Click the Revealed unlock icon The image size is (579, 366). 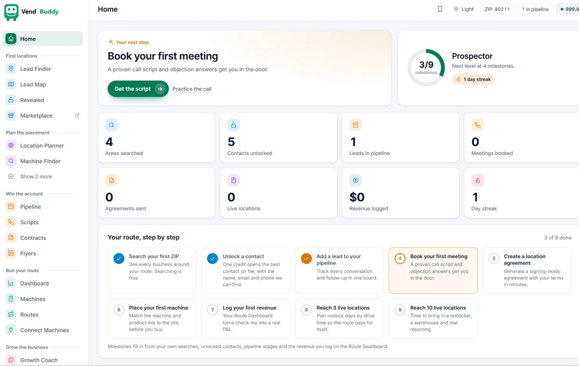point(11,100)
